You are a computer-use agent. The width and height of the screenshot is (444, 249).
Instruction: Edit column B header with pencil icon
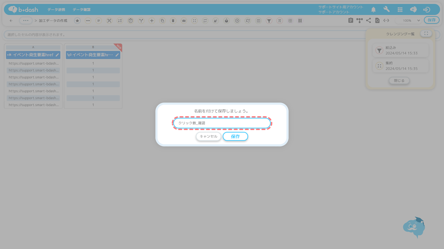[x=117, y=55]
